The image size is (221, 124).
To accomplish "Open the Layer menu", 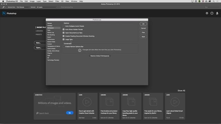I will tap(39, 1).
